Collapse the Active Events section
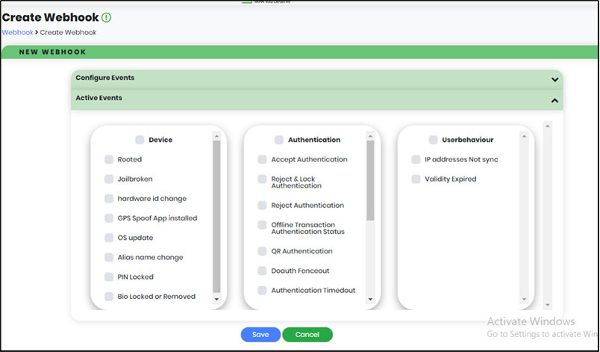Image resolution: width=600 pixels, height=352 pixels. [554, 101]
